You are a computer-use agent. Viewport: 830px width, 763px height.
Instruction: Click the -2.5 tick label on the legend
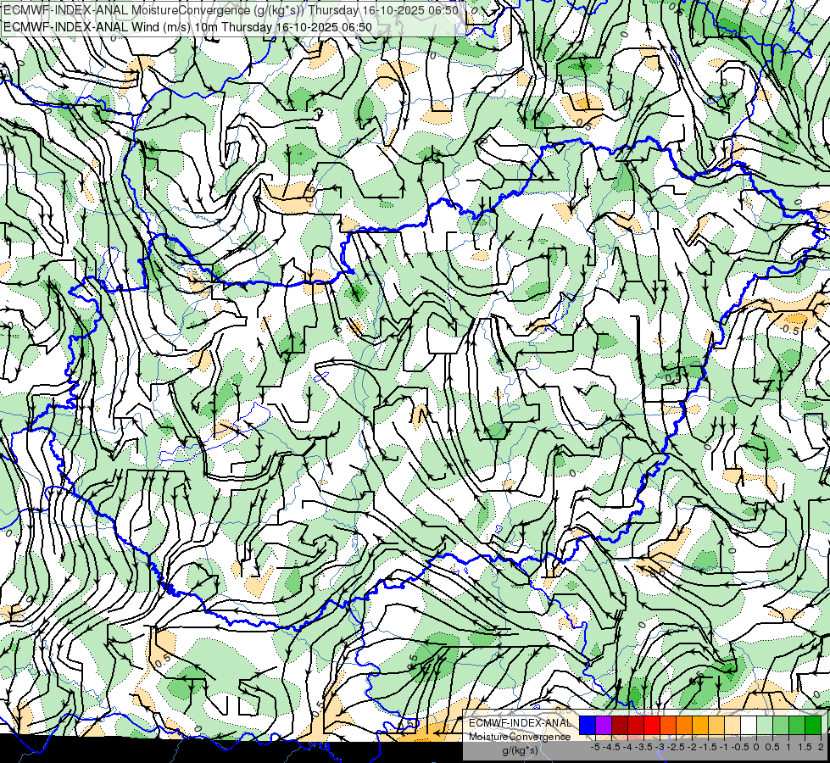(x=676, y=747)
